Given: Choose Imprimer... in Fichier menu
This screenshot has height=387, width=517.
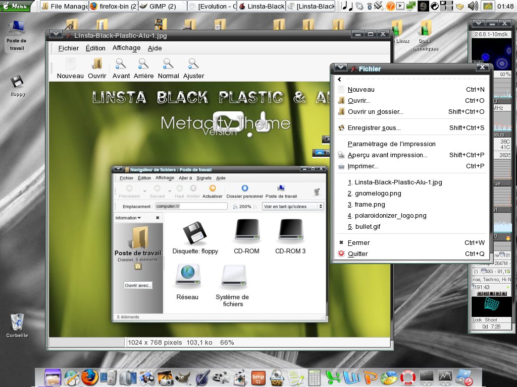Looking at the screenshot, I should (x=411, y=166).
